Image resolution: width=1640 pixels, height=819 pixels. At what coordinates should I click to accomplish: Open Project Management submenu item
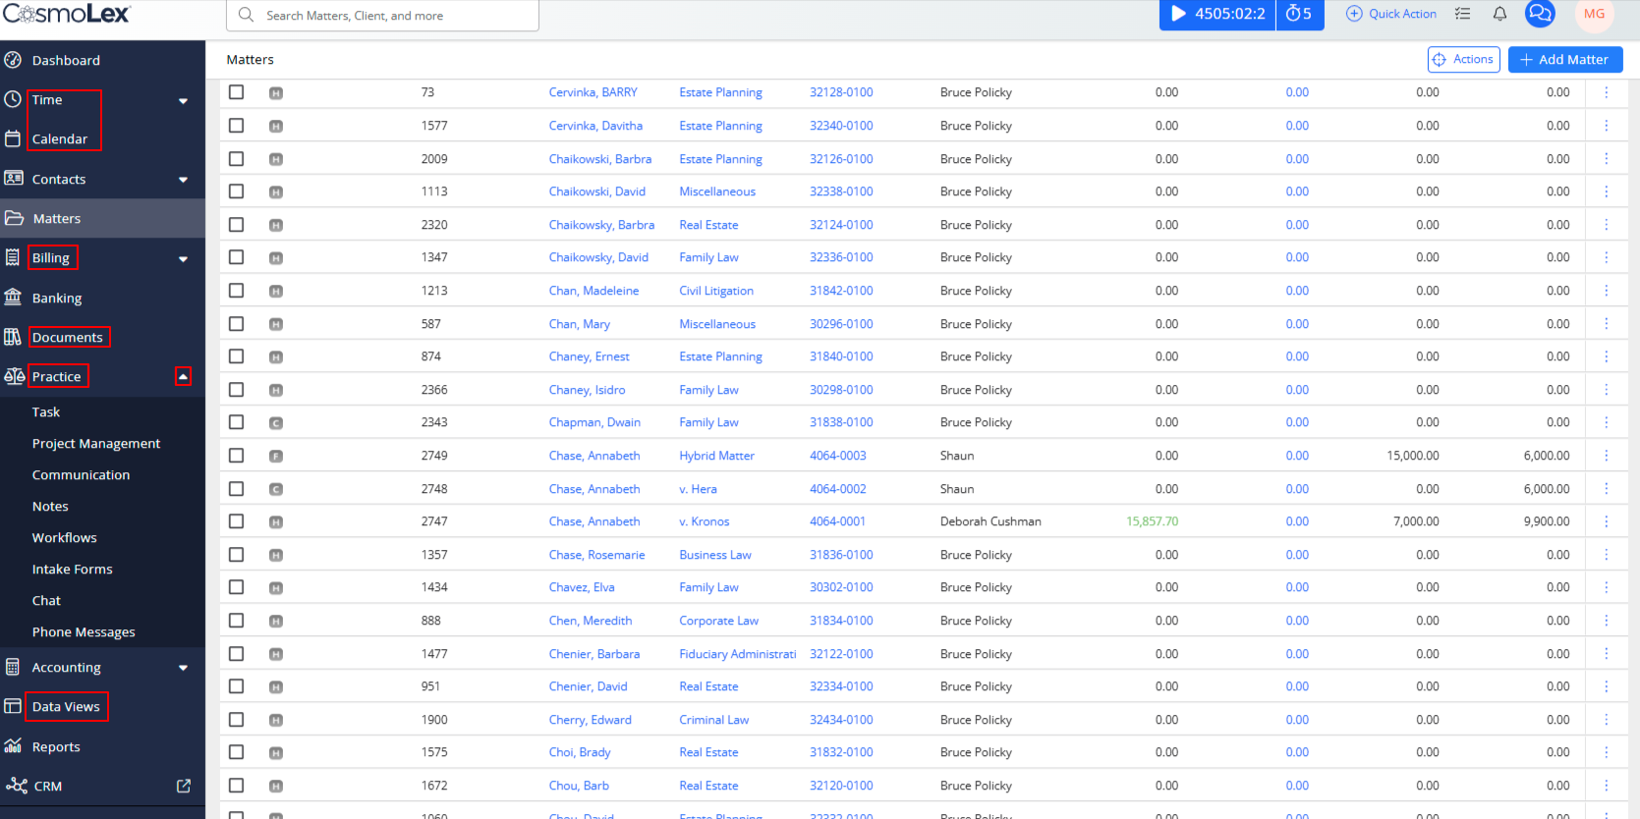tap(96, 444)
